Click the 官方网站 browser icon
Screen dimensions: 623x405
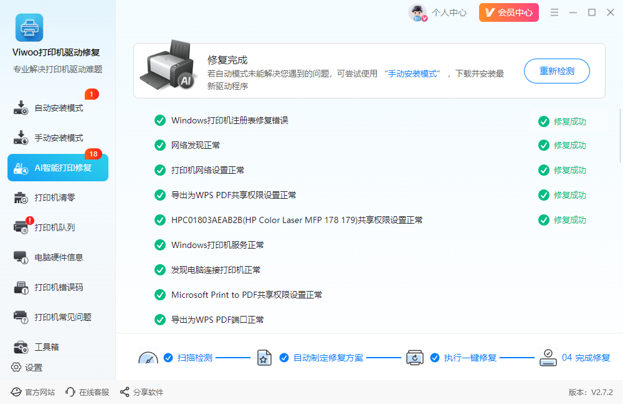(16, 393)
